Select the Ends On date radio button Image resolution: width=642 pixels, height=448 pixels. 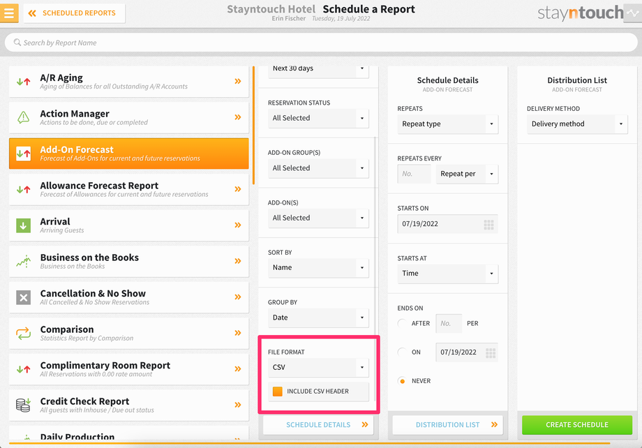(402, 352)
